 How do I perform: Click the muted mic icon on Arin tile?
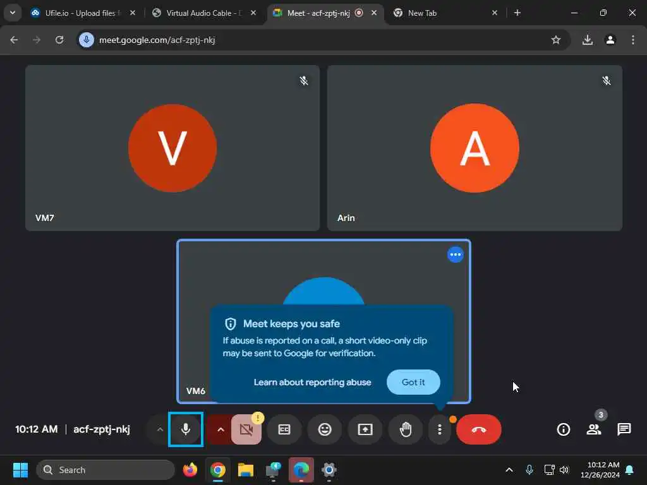[606, 81]
